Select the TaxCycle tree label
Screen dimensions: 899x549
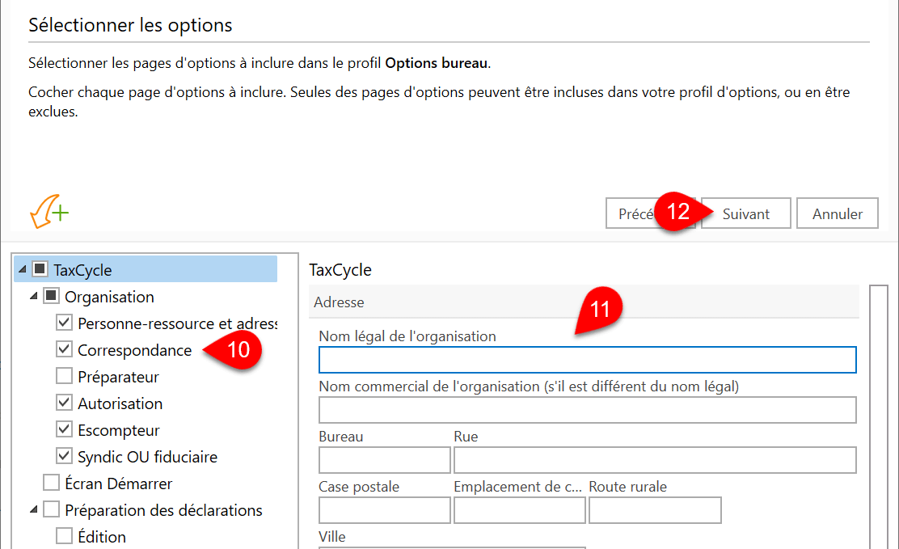pos(82,269)
